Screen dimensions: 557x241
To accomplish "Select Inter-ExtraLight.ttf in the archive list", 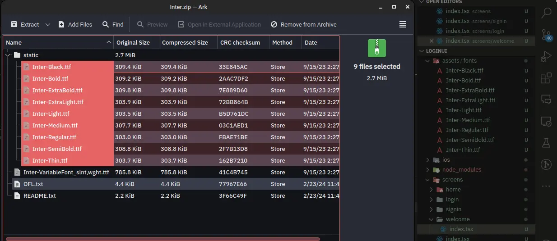I will (x=58, y=102).
